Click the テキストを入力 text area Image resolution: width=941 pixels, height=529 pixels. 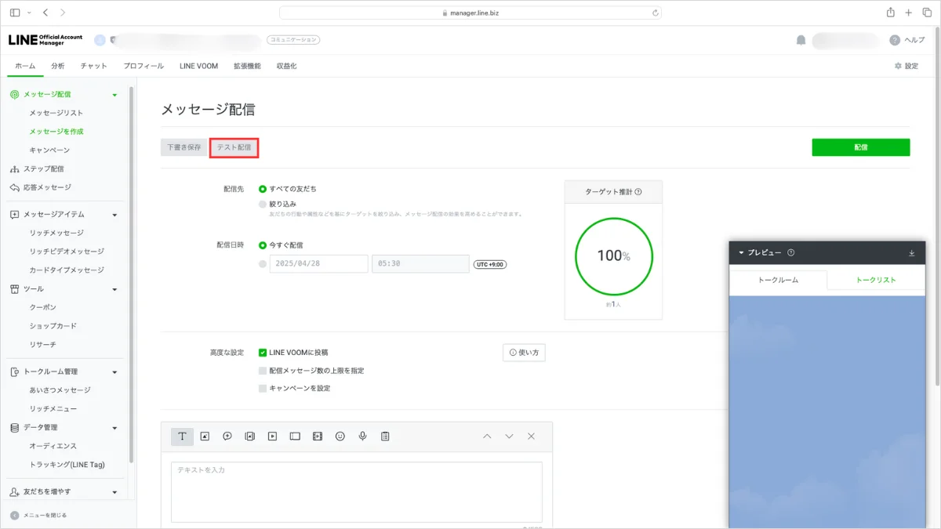(356, 491)
